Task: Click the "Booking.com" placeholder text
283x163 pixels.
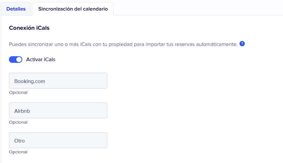Action: pyautogui.click(x=30, y=81)
